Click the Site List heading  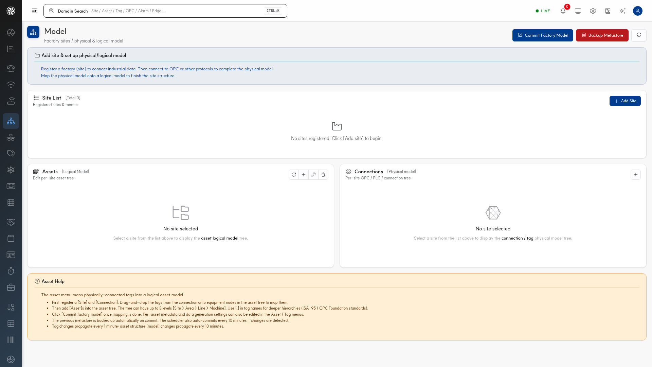pos(52,98)
